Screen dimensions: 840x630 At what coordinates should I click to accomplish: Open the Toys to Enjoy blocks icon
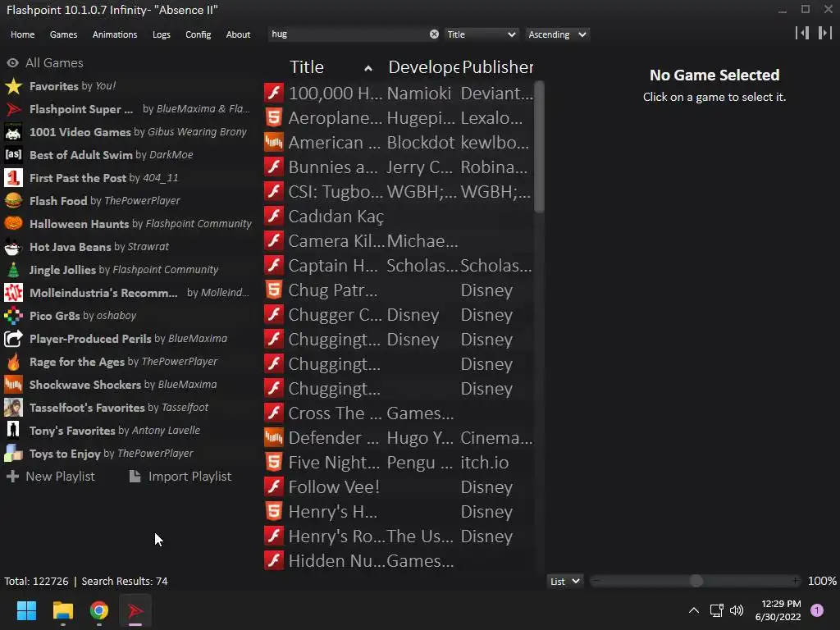point(13,453)
